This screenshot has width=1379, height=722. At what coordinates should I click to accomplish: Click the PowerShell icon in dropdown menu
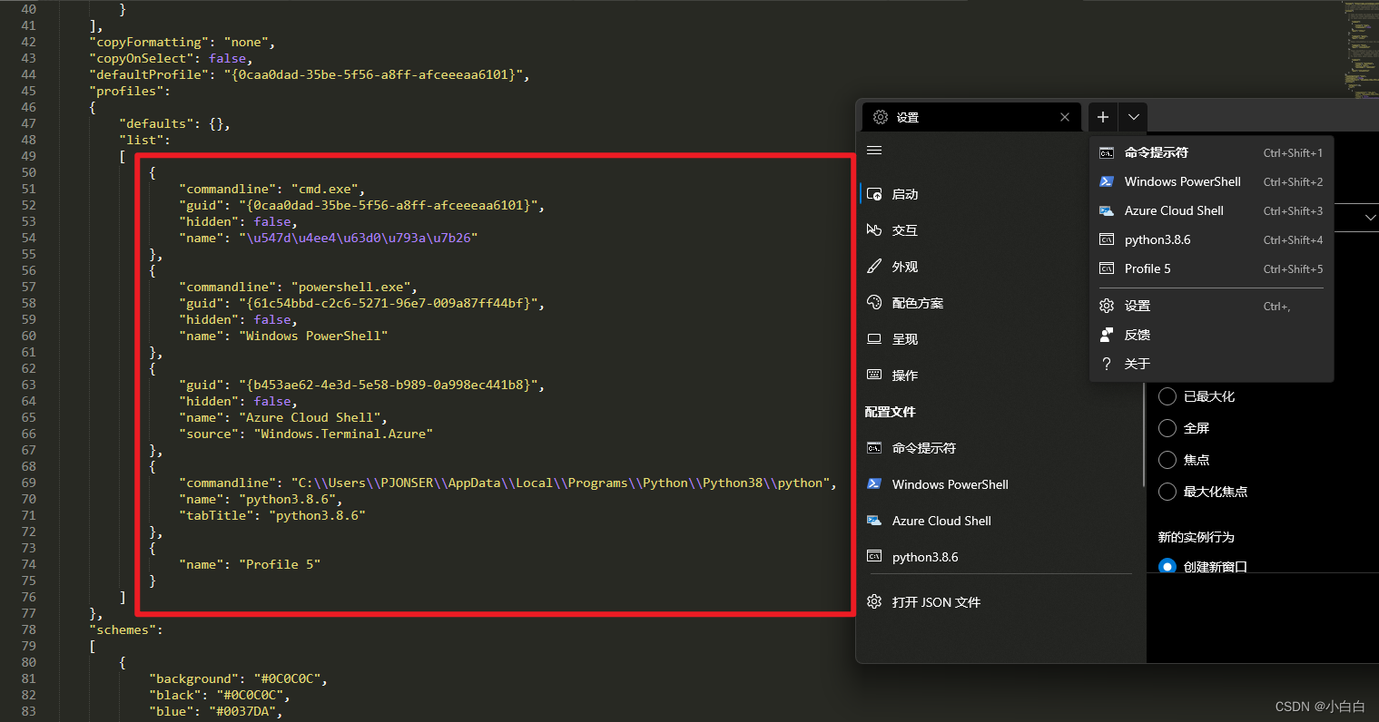1107,181
